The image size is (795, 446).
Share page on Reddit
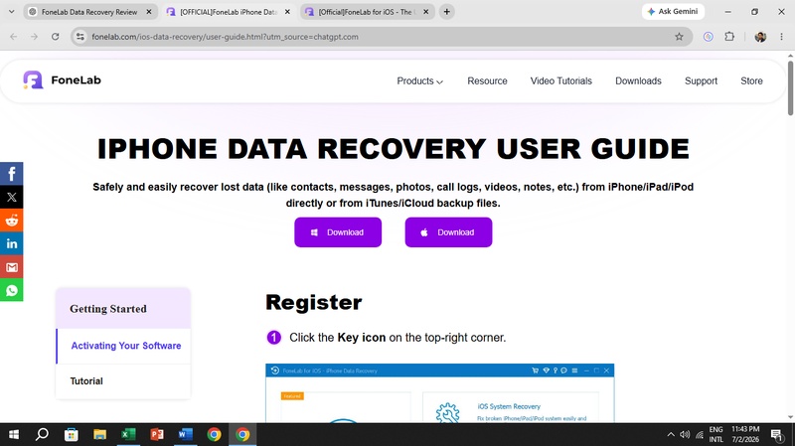coord(12,221)
